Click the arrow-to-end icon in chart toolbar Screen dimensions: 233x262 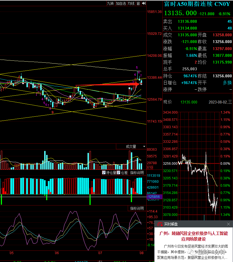pyautogui.click(x=144, y=3)
